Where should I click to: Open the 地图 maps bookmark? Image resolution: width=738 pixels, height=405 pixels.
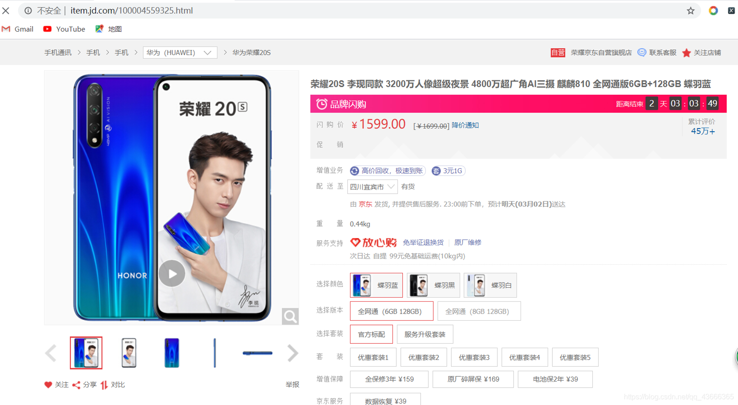click(108, 29)
